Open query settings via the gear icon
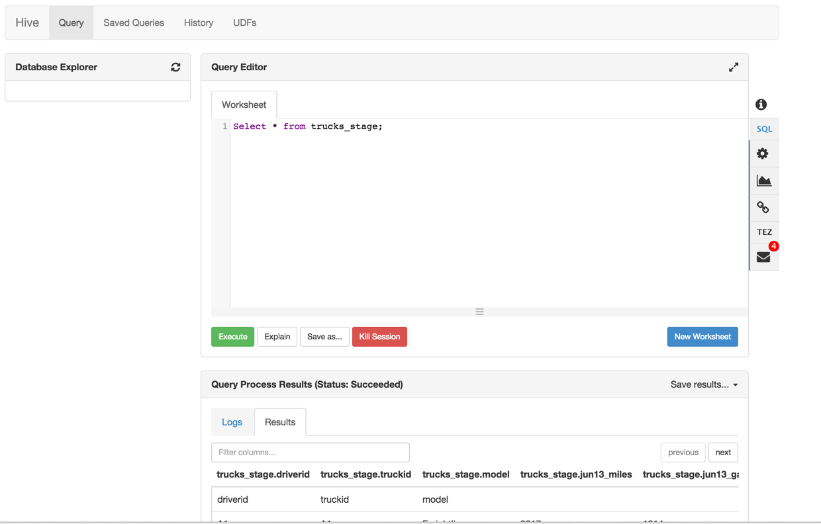 763,153
